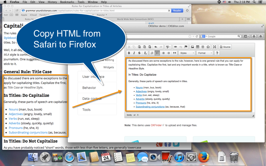Click the Redo arrow in CKEditor
Screen dimensions: 266x166
[x=161, y=47]
